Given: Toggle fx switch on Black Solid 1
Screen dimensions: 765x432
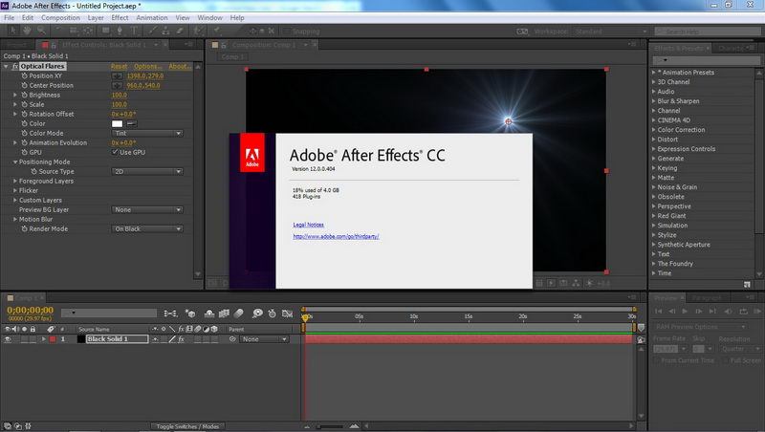Looking at the screenshot, I should click(181, 339).
